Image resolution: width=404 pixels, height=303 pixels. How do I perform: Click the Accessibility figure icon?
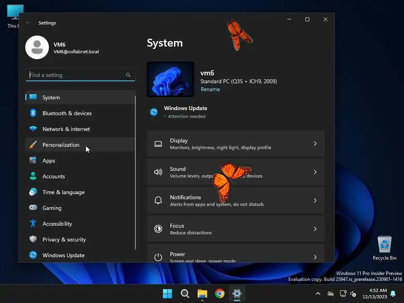click(33, 223)
